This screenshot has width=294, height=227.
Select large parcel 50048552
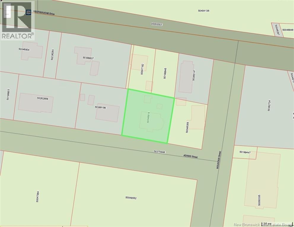coord(131,198)
